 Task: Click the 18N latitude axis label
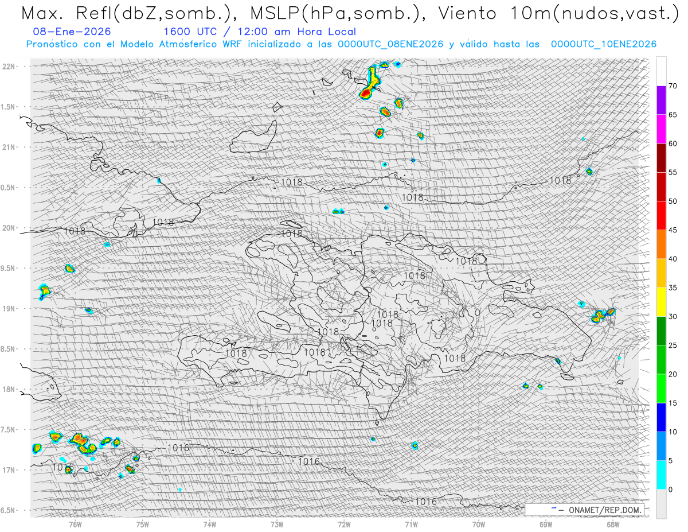click(x=9, y=389)
